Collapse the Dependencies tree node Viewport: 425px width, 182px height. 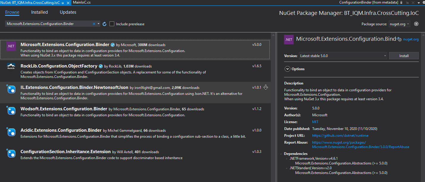(x=282, y=154)
